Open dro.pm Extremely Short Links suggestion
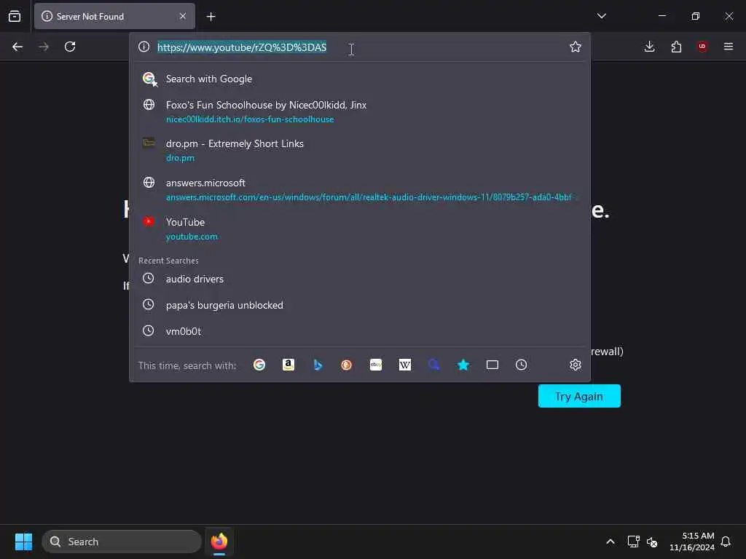746x559 pixels. coord(360,150)
